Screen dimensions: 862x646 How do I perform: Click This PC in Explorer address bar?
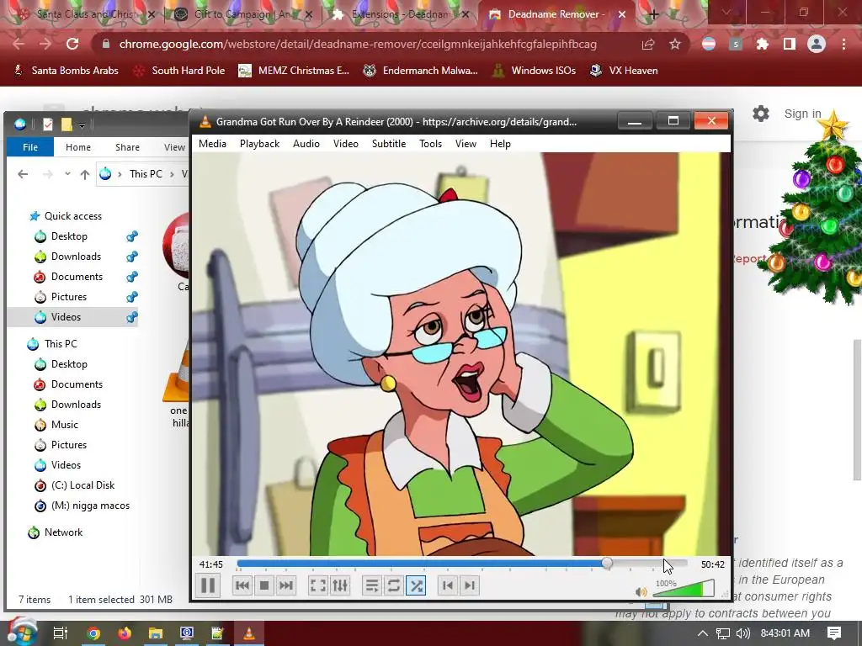pyautogui.click(x=146, y=174)
